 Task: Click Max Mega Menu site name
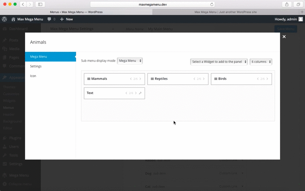(30, 19)
